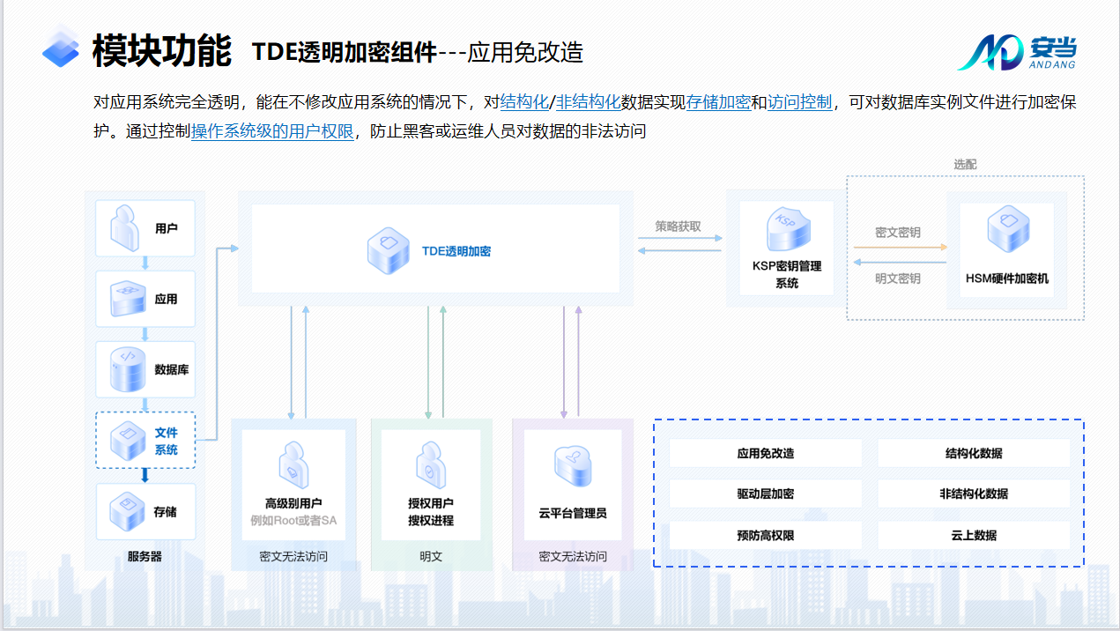1120x631 pixels.
Task: Click the 云平台管理员 cloud icon
Action: coord(573,469)
